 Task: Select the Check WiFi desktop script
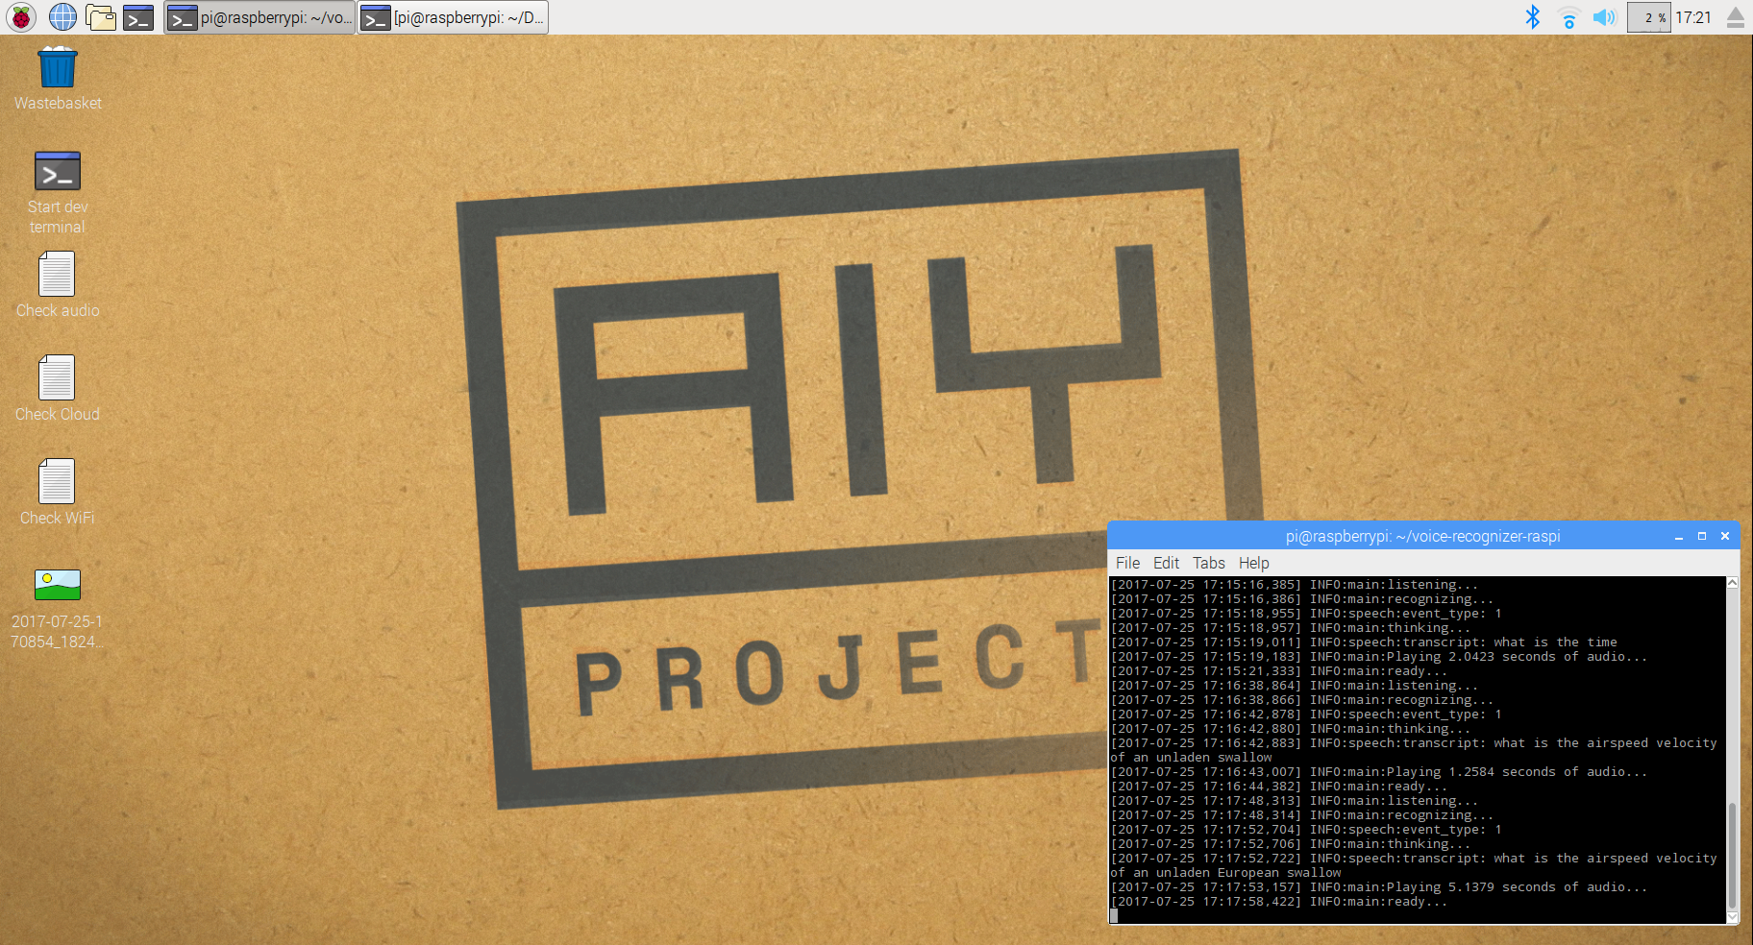coord(57,482)
